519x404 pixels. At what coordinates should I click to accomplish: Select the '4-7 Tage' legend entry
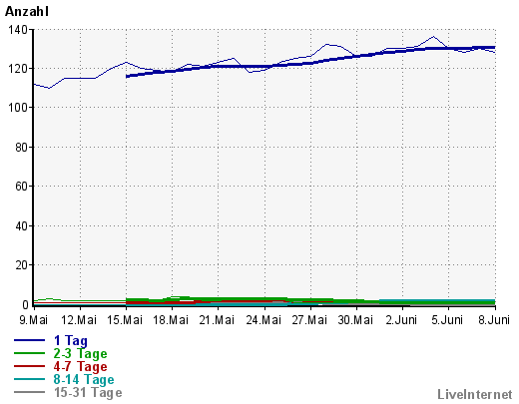pyautogui.click(x=80, y=367)
